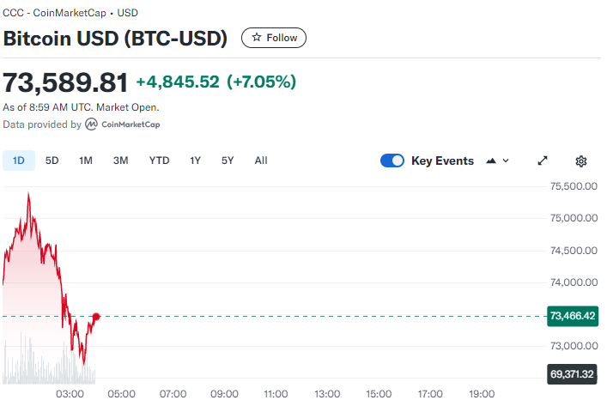Click the 73,466.42 price label

coord(573,316)
